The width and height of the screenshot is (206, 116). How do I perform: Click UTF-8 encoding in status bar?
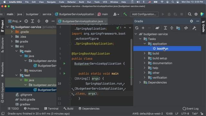[x=185, y=114]
